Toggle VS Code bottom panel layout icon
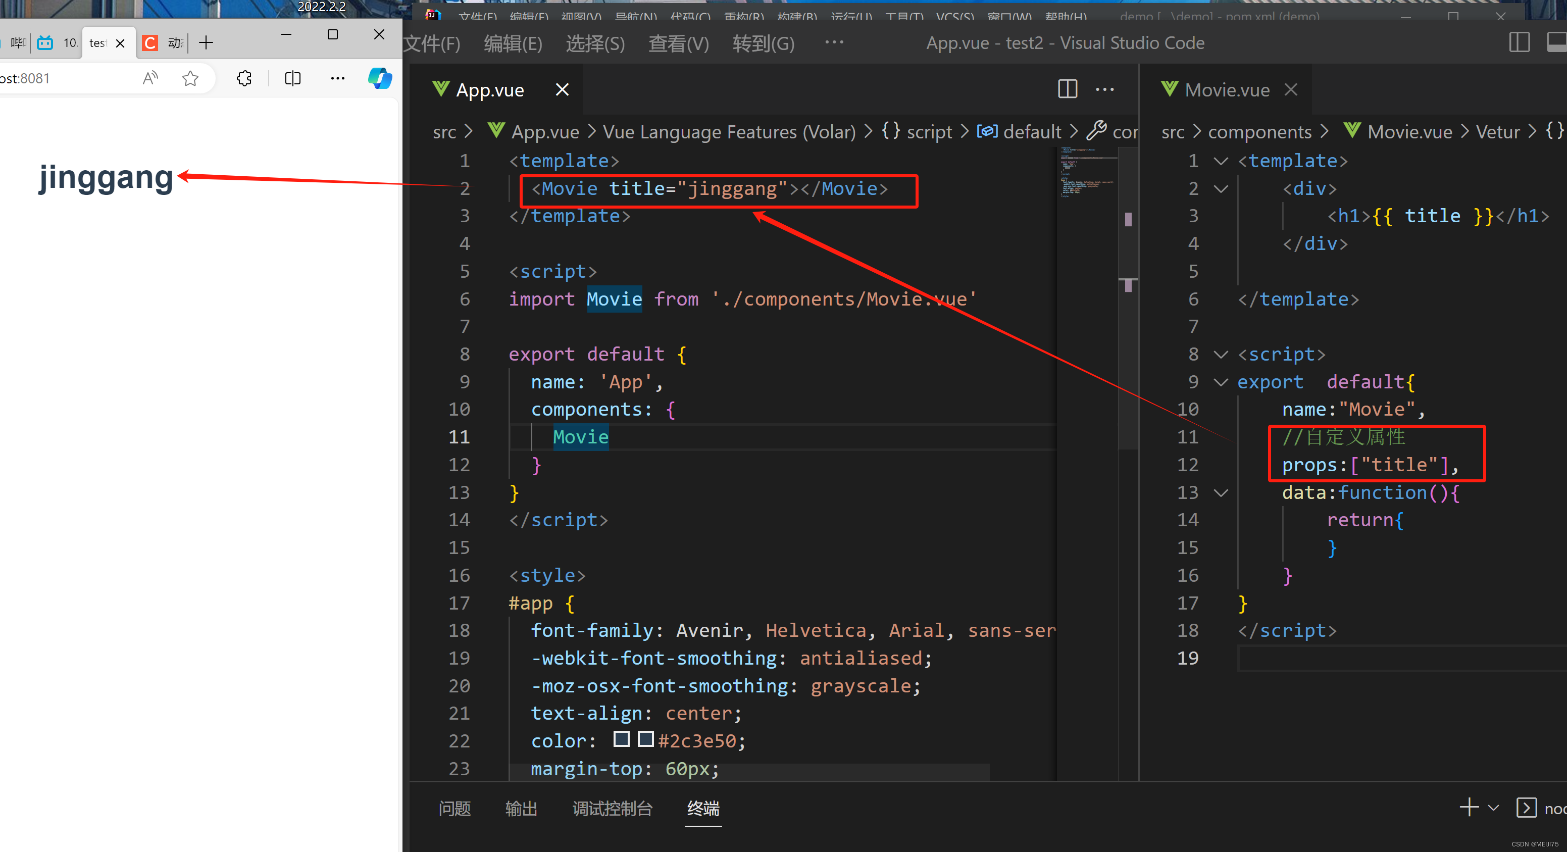Viewport: 1567px width, 852px height. click(x=1557, y=42)
